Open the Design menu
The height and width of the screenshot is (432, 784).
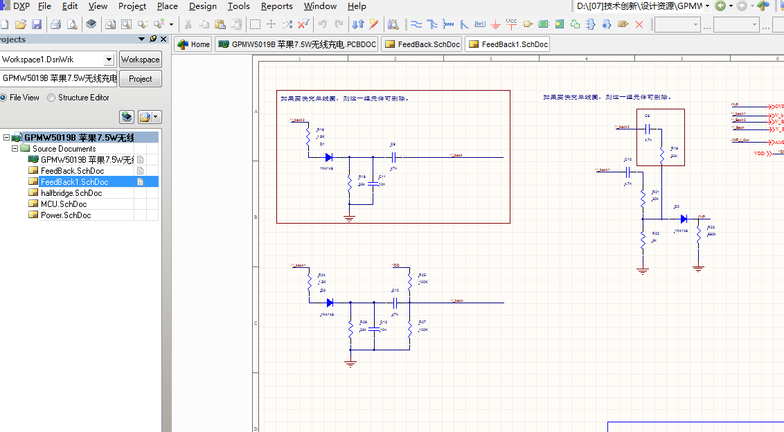point(202,6)
